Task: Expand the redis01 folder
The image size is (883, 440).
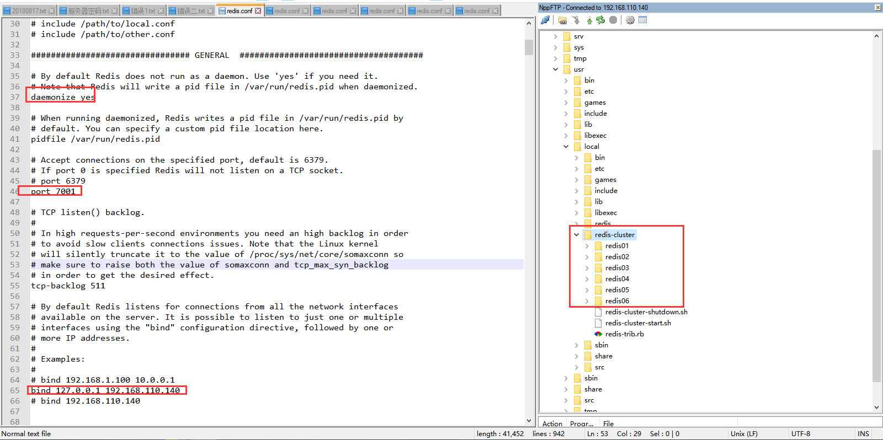Action: coord(587,246)
